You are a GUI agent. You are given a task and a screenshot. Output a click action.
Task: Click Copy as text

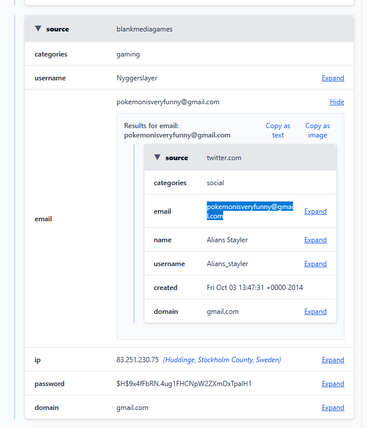(278, 130)
